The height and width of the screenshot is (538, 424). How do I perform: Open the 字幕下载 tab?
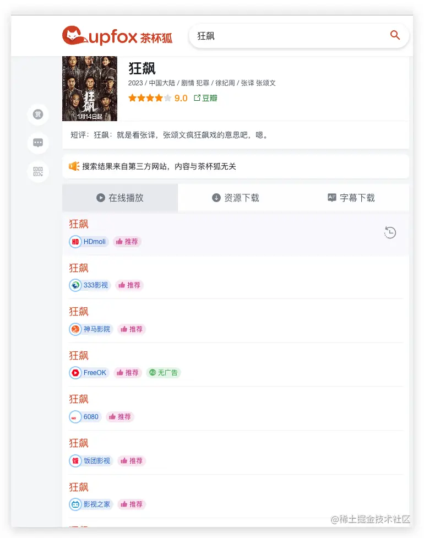click(x=351, y=198)
